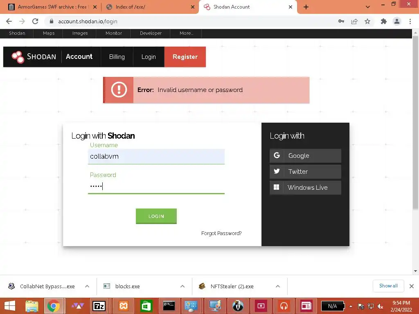This screenshot has width=419, height=314.
Task: Open File Explorer from the taskbar
Action: 32,306
